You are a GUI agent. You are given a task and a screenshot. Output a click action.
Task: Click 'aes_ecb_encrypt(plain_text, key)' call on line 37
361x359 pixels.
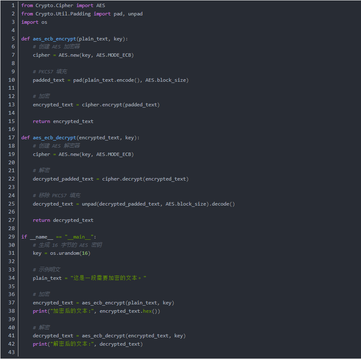(128, 303)
